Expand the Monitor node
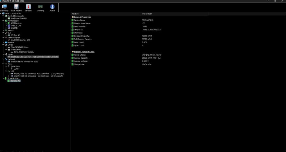 coord(3,42)
